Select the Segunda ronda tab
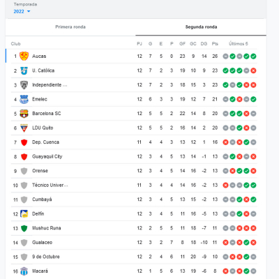The height and width of the screenshot is (279, 279). tap(201, 27)
